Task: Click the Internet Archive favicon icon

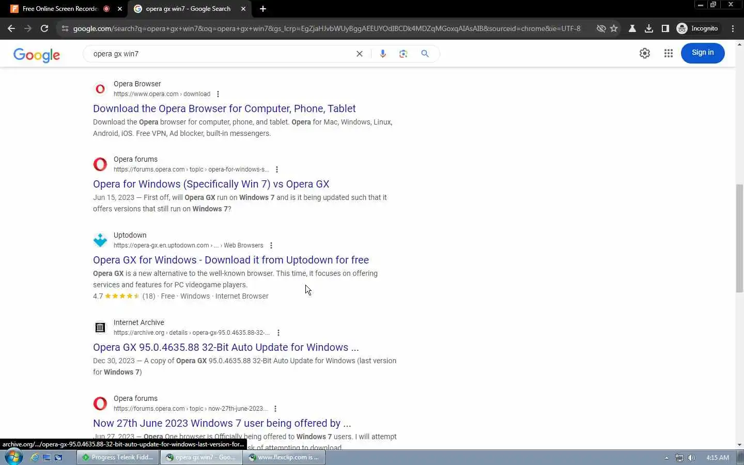Action: tap(100, 328)
